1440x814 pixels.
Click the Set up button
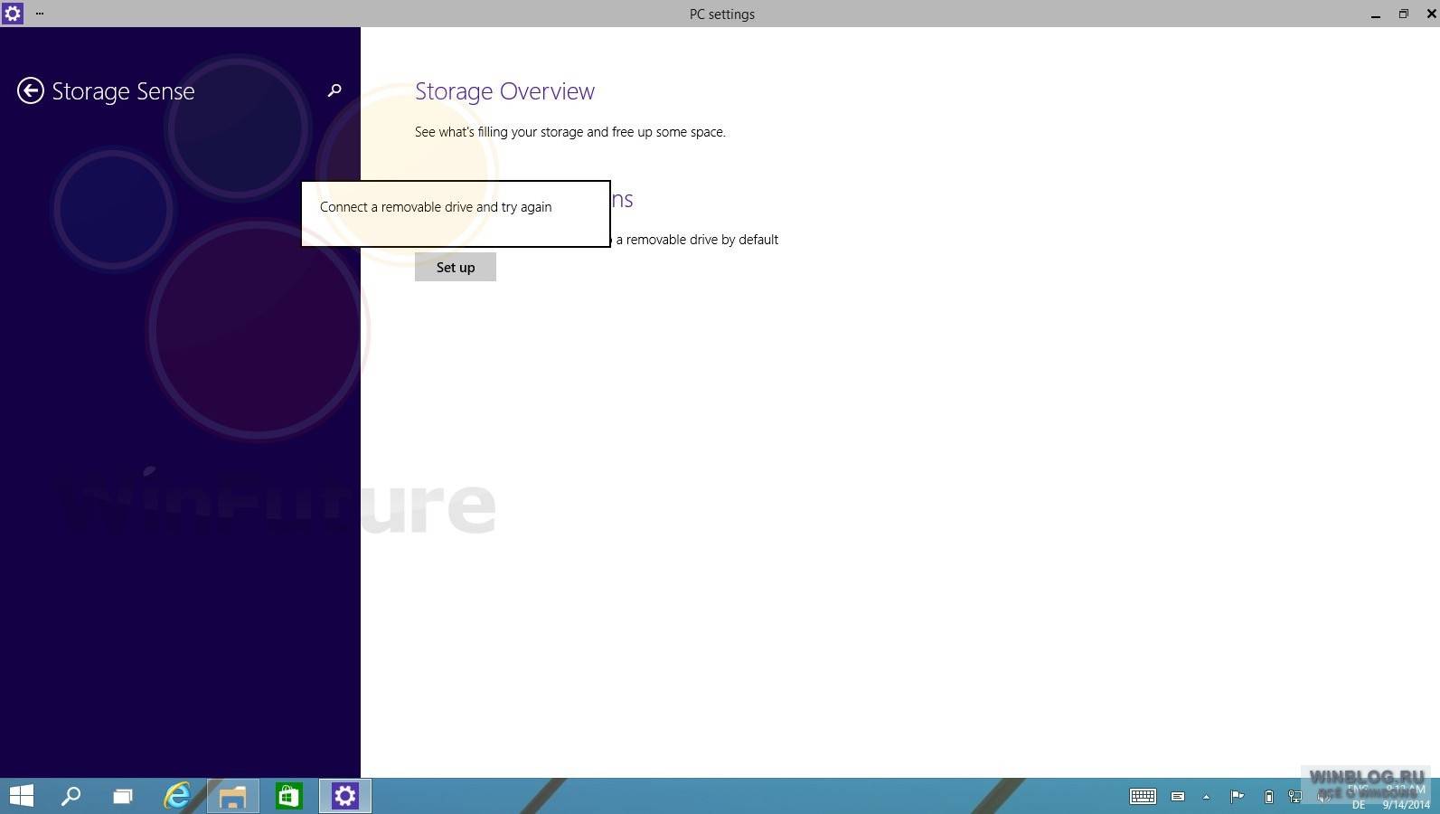[456, 267]
